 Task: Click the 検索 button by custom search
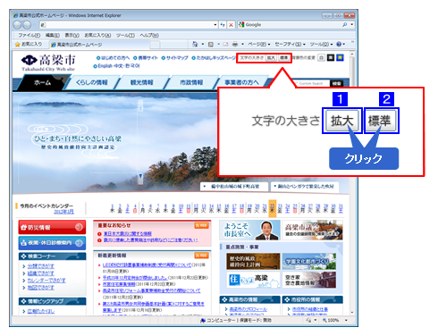[x=336, y=83]
